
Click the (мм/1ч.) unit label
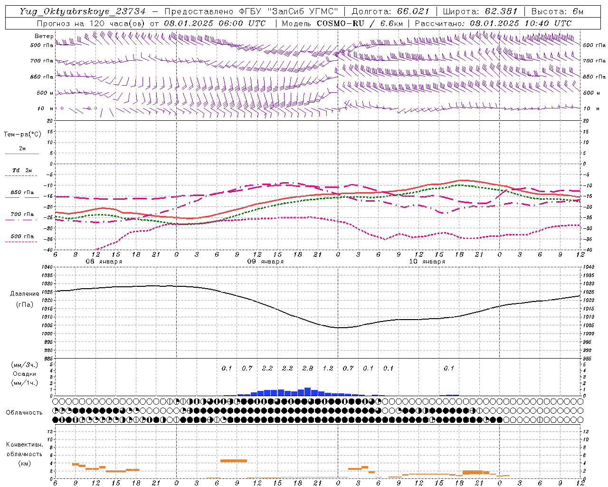[25, 383]
